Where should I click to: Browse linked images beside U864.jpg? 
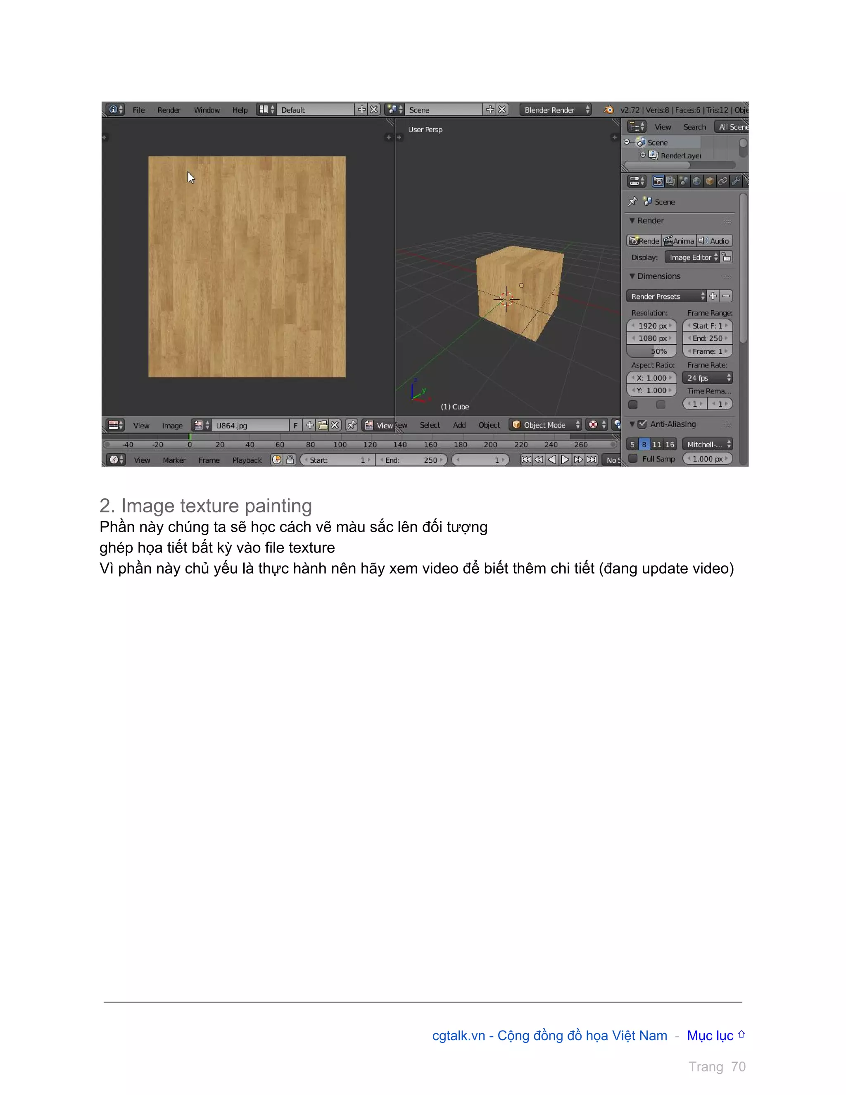coord(201,425)
